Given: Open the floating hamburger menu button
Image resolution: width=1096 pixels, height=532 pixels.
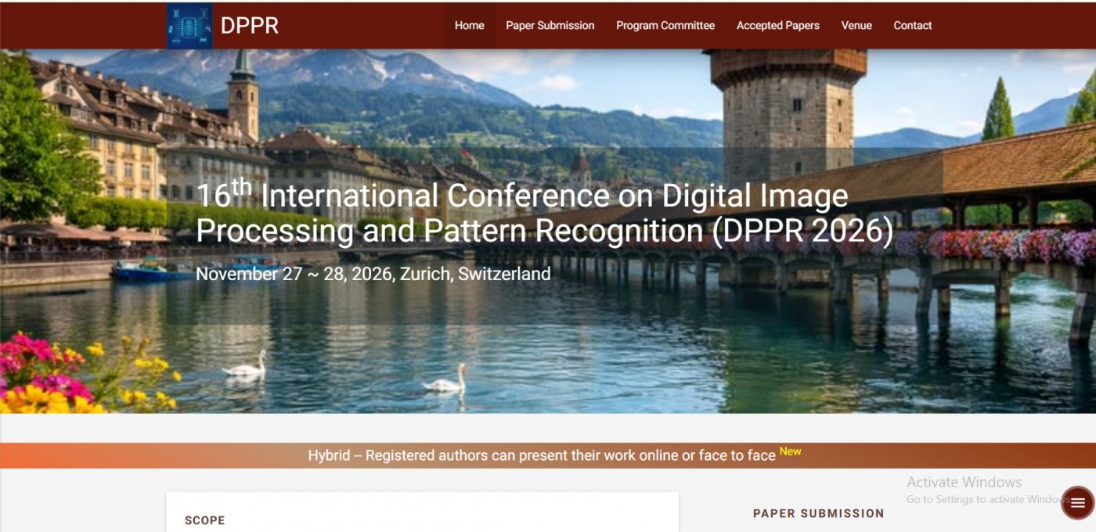Looking at the screenshot, I should [1077, 503].
